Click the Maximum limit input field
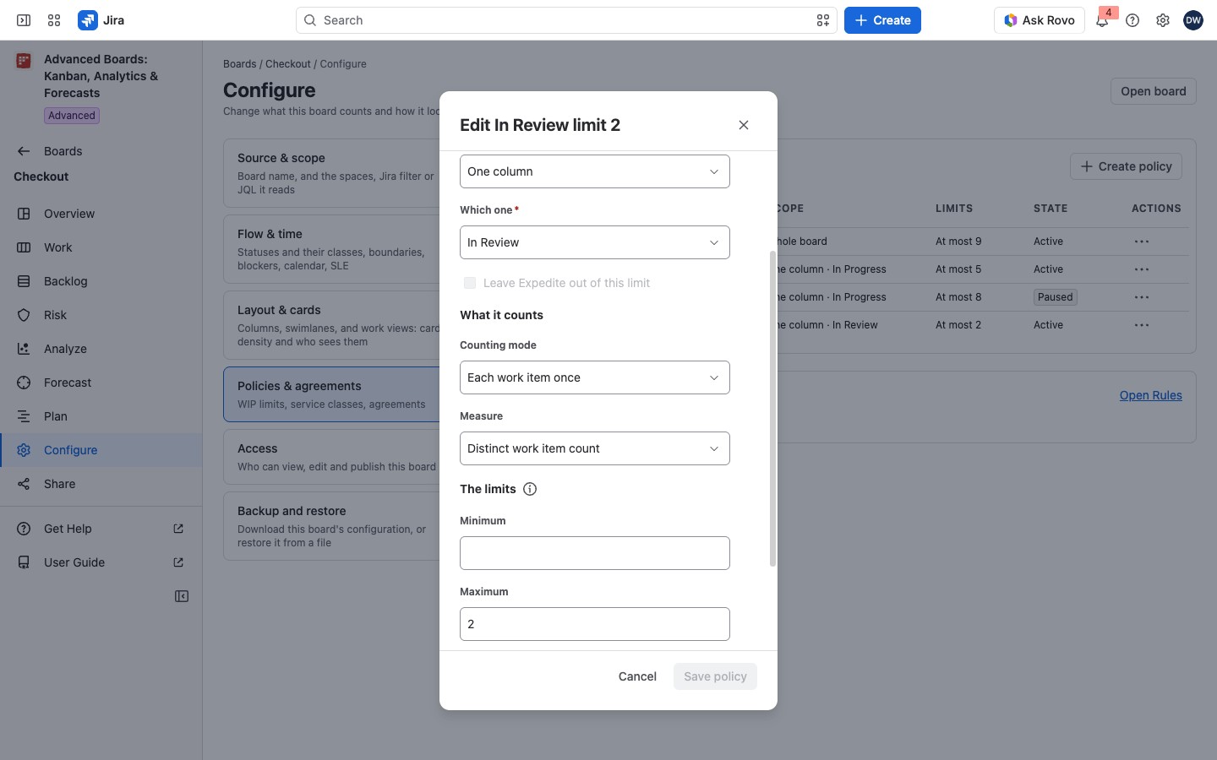Image resolution: width=1217 pixels, height=760 pixels. [595, 624]
